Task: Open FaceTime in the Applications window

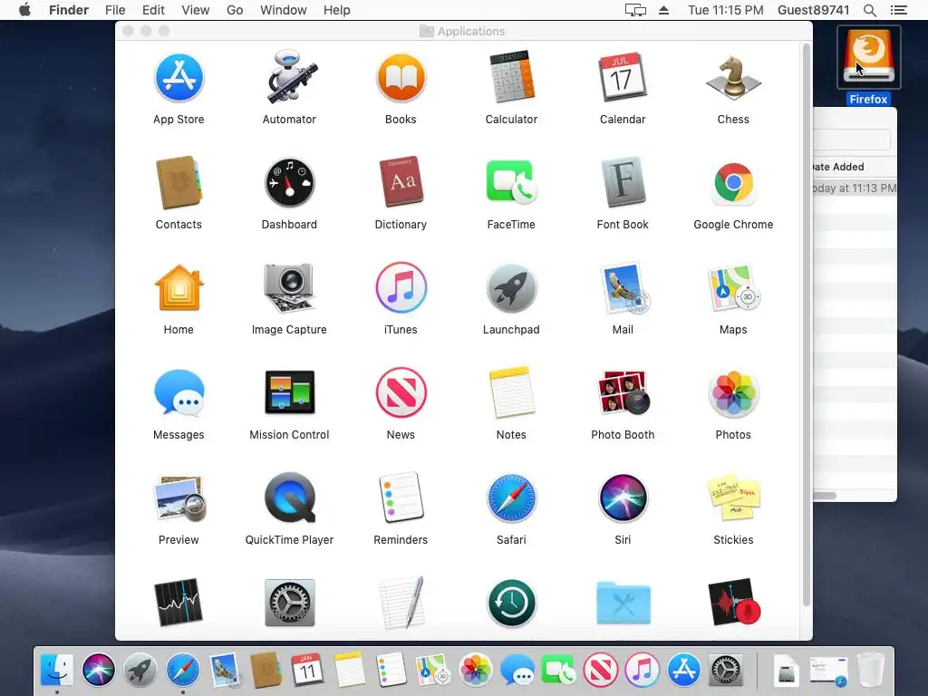Action: pos(511,183)
